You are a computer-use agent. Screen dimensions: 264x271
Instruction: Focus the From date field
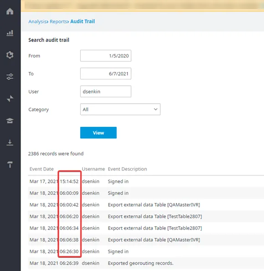pos(106,56)
